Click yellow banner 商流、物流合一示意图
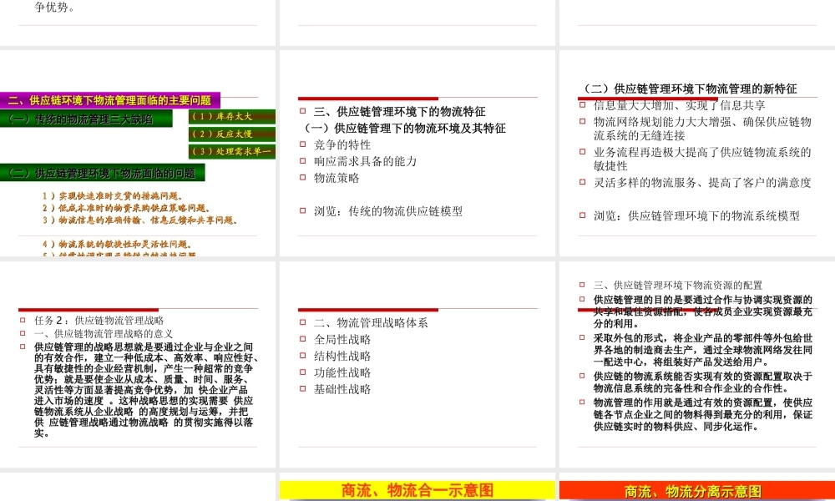 (x=417, y=490)
